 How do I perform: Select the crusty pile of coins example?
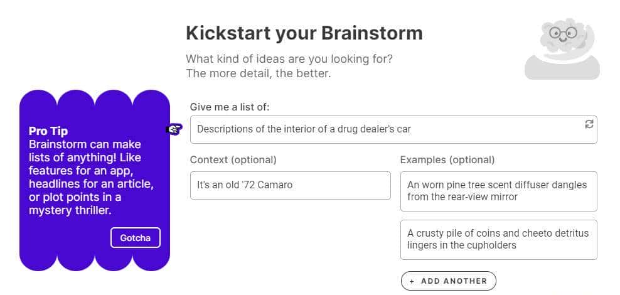point(498,239)
